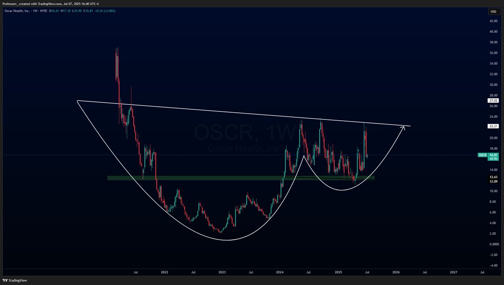Click the 14.00 price axis label
This screenshot has height=285, width=504.
(493, 170)
